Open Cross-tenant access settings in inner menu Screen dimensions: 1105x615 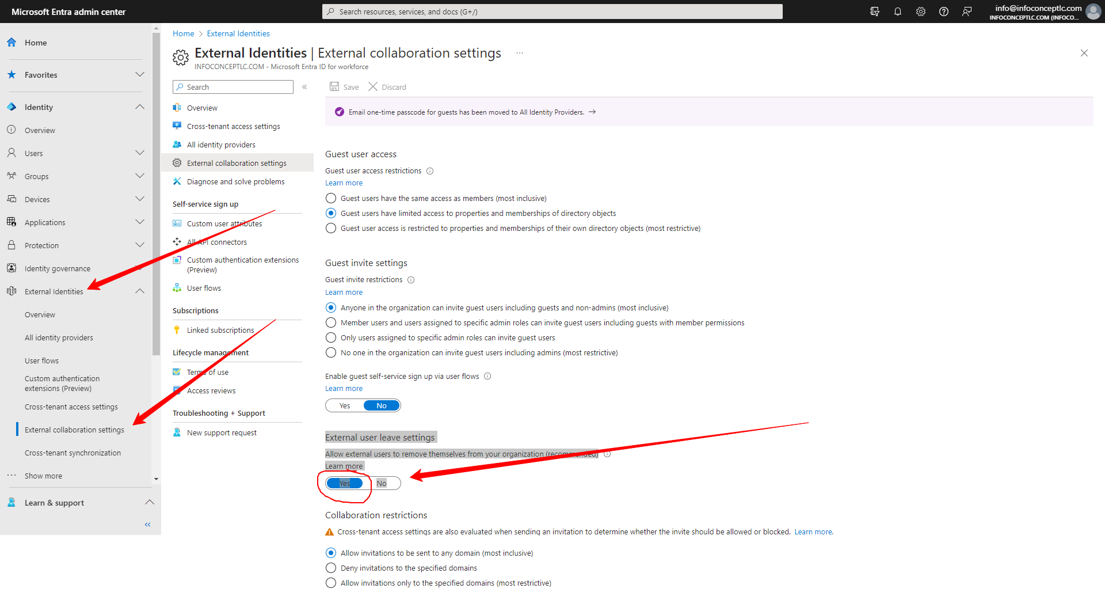(x=233, y=126)
